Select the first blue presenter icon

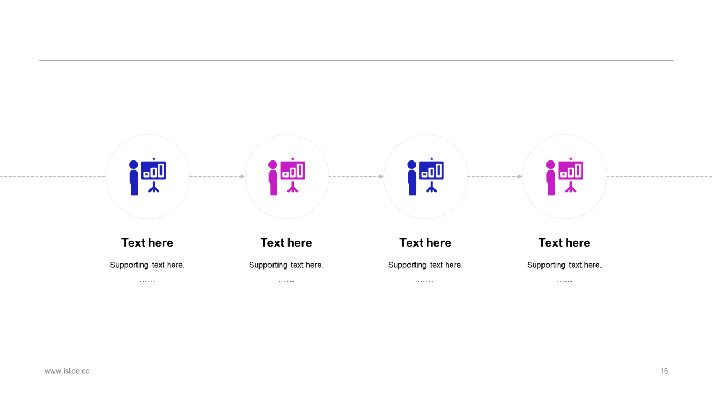click(148, 177)
